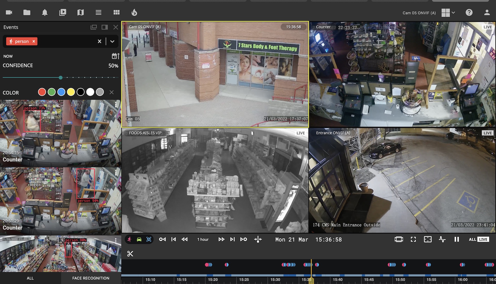
Task: Set the date Mon 21 Mar
Action: click(292, 240)
